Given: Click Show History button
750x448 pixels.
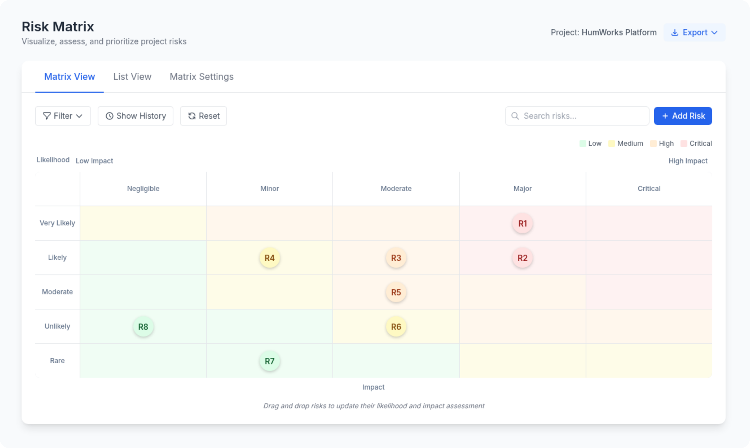Looking at the screenshot, I should click(x=135, y=116).
